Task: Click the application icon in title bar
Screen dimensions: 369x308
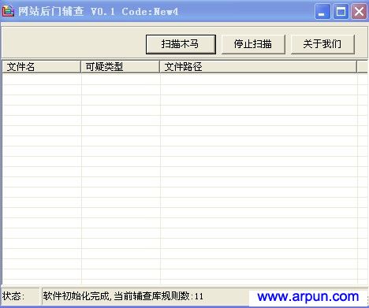Action: (x=8, y=12)
